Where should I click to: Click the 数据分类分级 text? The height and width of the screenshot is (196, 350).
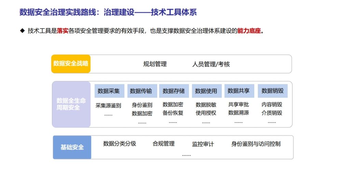[119, 144]
